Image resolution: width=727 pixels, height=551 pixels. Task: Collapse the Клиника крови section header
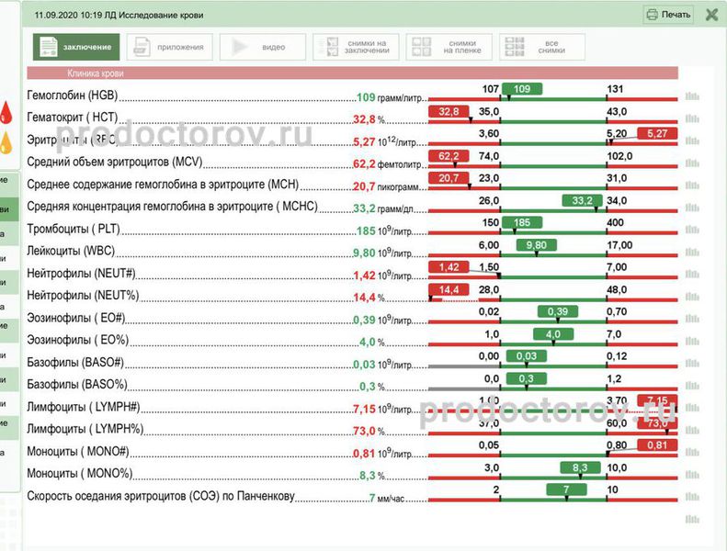pyautogui.click(x=353, y=73)
